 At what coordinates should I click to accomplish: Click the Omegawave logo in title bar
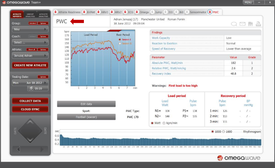click(4, 3)
